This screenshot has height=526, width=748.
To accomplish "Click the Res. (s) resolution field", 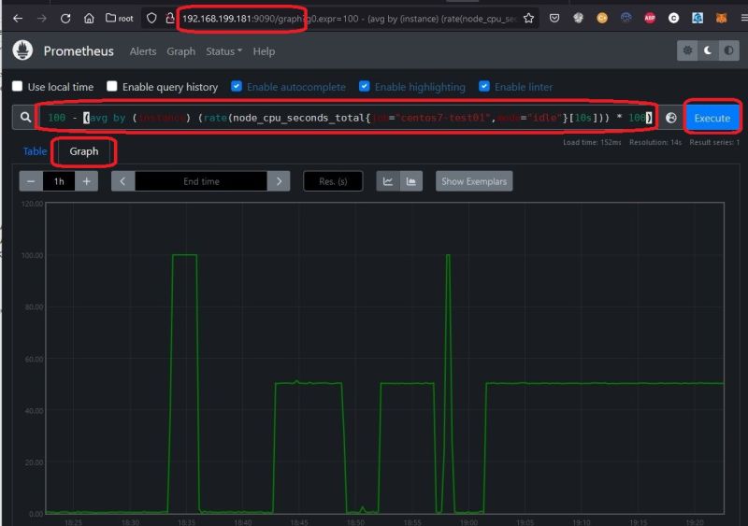I will [333, 181].
